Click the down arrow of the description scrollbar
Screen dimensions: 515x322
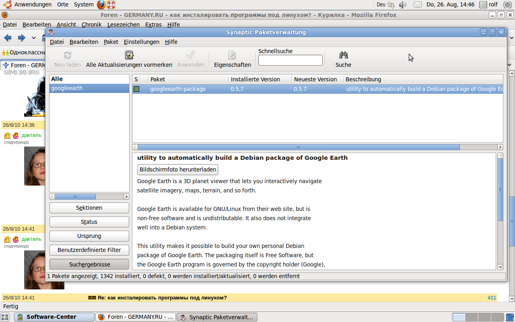click(x=500, y=266)
